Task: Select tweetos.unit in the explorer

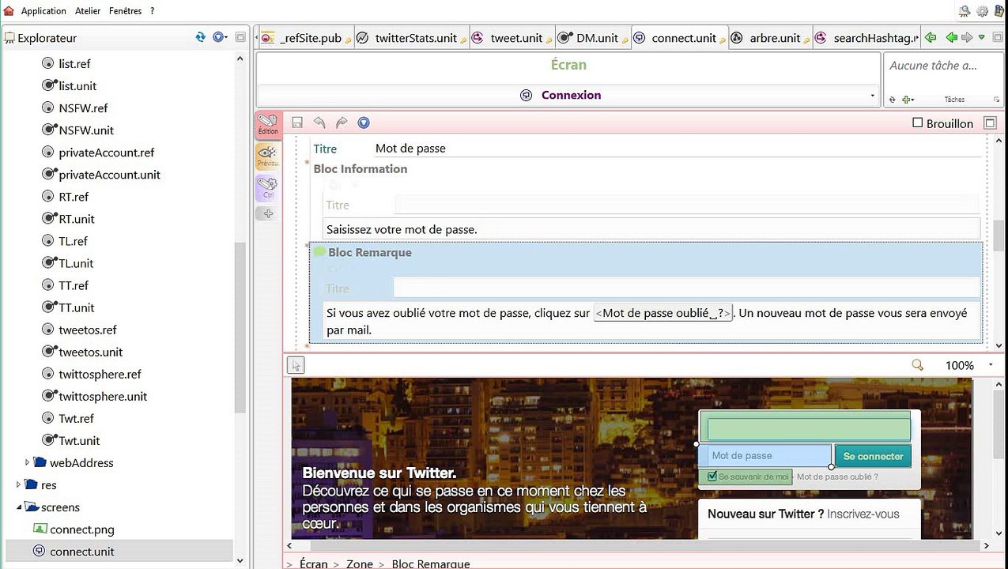Action: tap(91, 352)
